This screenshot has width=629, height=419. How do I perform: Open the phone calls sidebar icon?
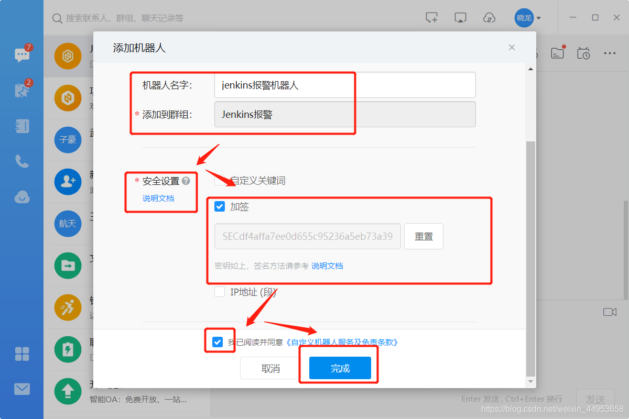coord(22,161)
